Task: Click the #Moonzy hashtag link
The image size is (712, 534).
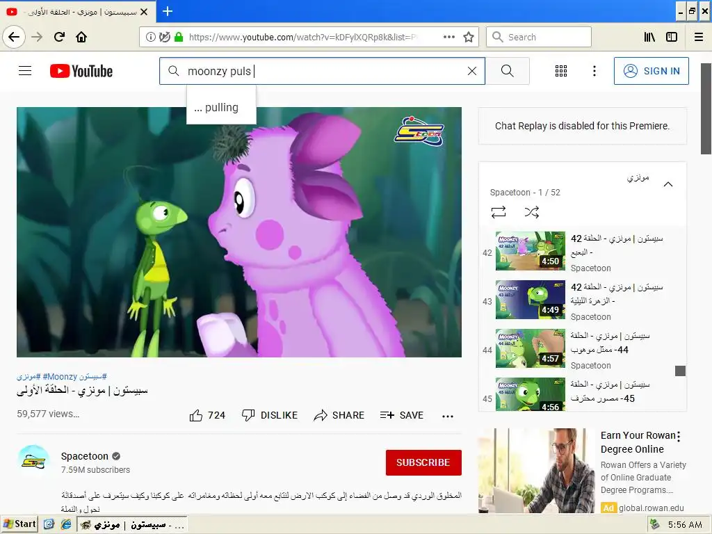Action: (59, 376)
